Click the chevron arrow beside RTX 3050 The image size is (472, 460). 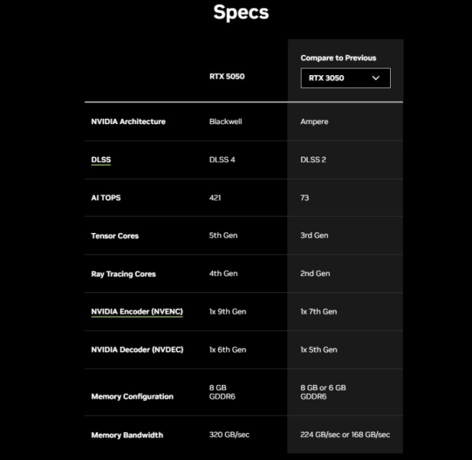(x=375, y=77)
